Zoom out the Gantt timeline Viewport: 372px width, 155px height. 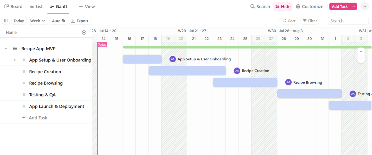pyautogui.click(x=361, y=59)
